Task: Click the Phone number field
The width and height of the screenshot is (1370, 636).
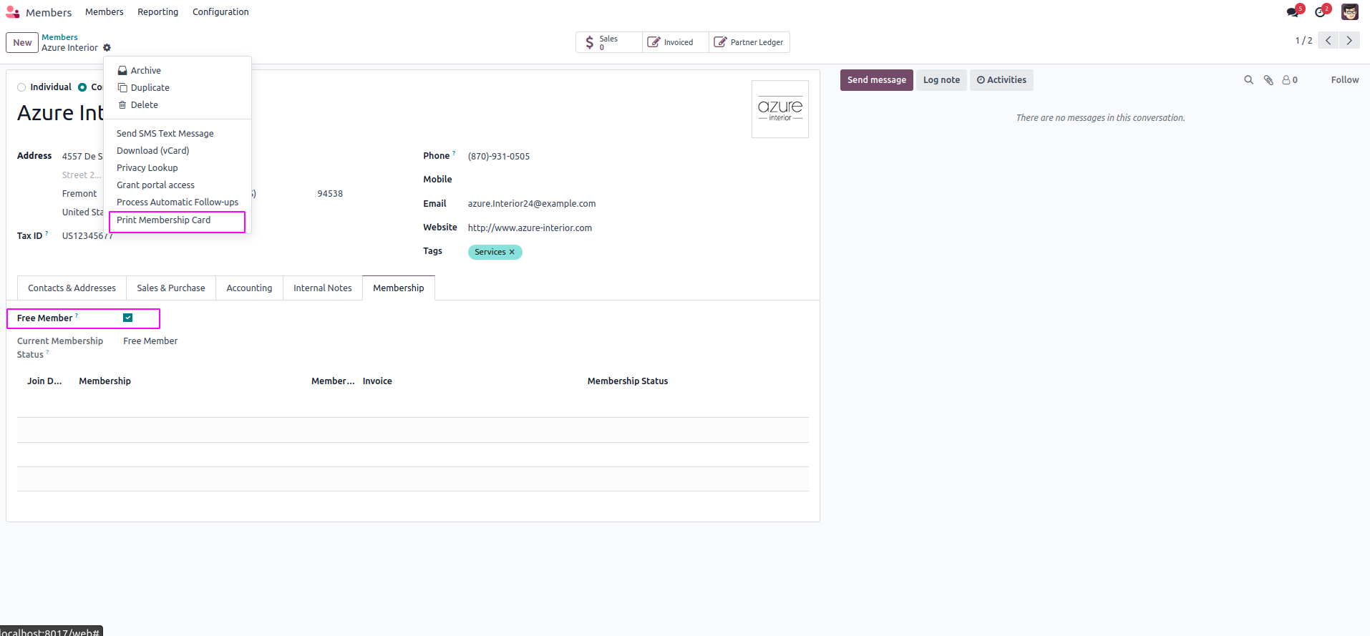Action: (x=638, y=156)
